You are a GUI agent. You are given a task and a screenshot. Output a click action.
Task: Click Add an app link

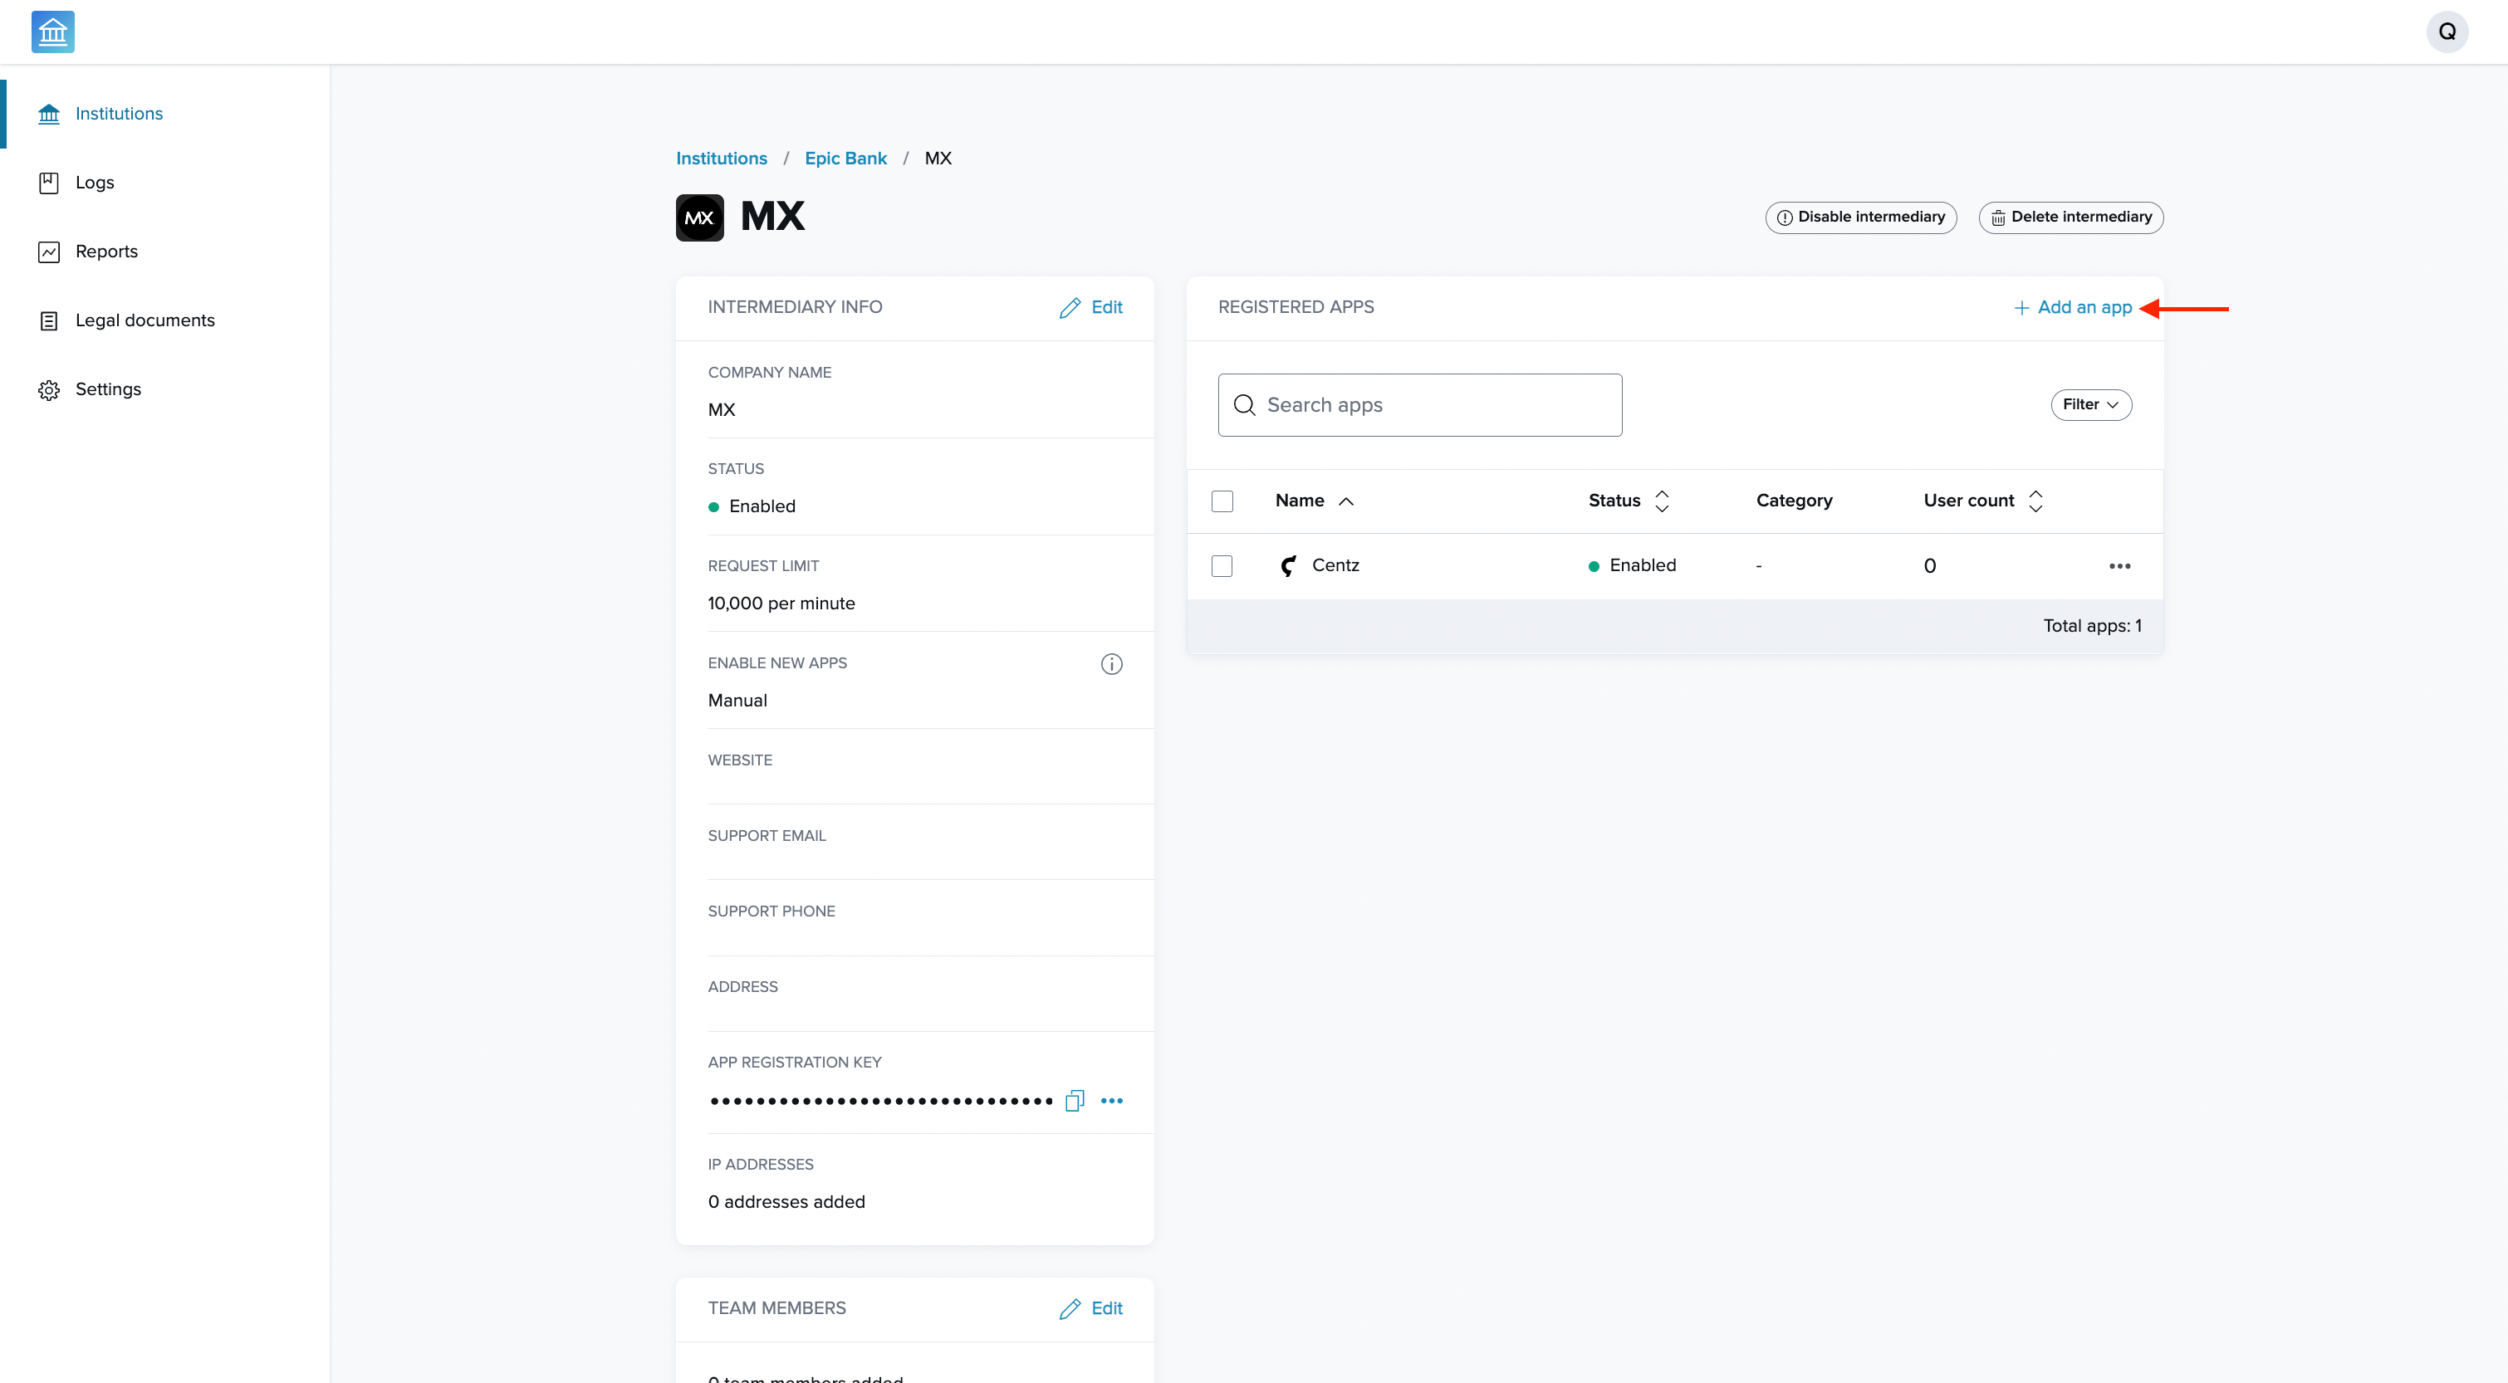pos(2084,307)
